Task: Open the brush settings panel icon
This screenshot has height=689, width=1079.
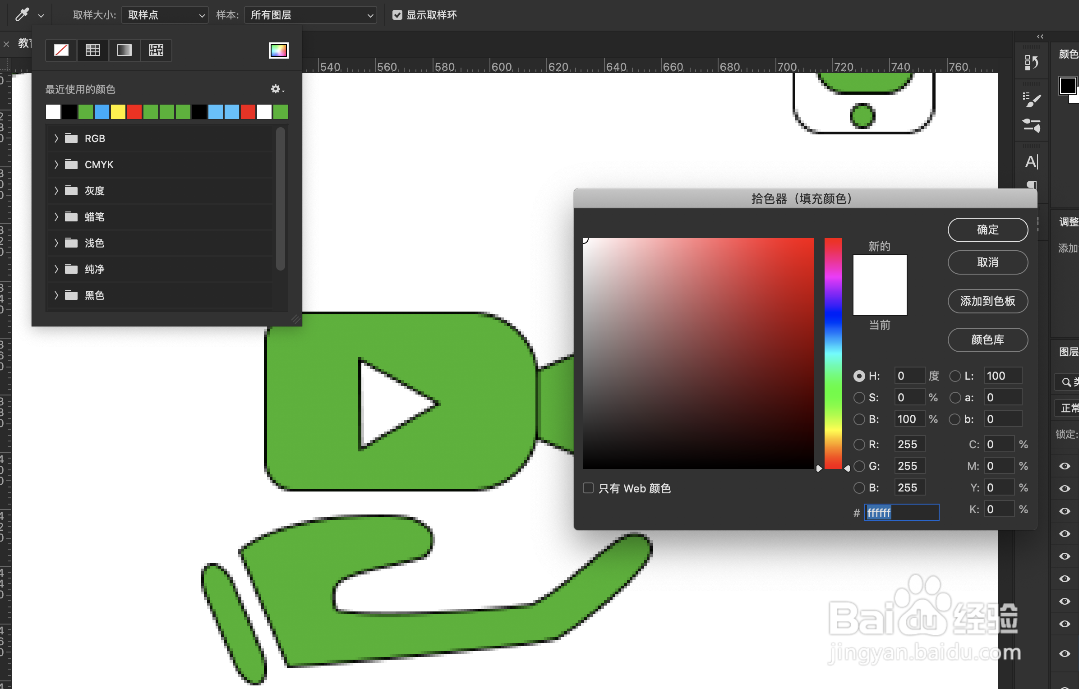Action: tap(1031, 100)
